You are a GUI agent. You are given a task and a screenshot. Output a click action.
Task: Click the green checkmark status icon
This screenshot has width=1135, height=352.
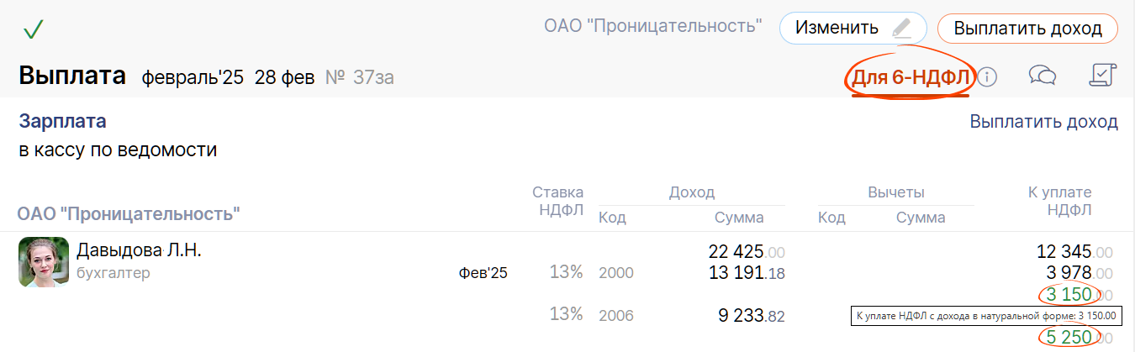click(x=34, y=30)
